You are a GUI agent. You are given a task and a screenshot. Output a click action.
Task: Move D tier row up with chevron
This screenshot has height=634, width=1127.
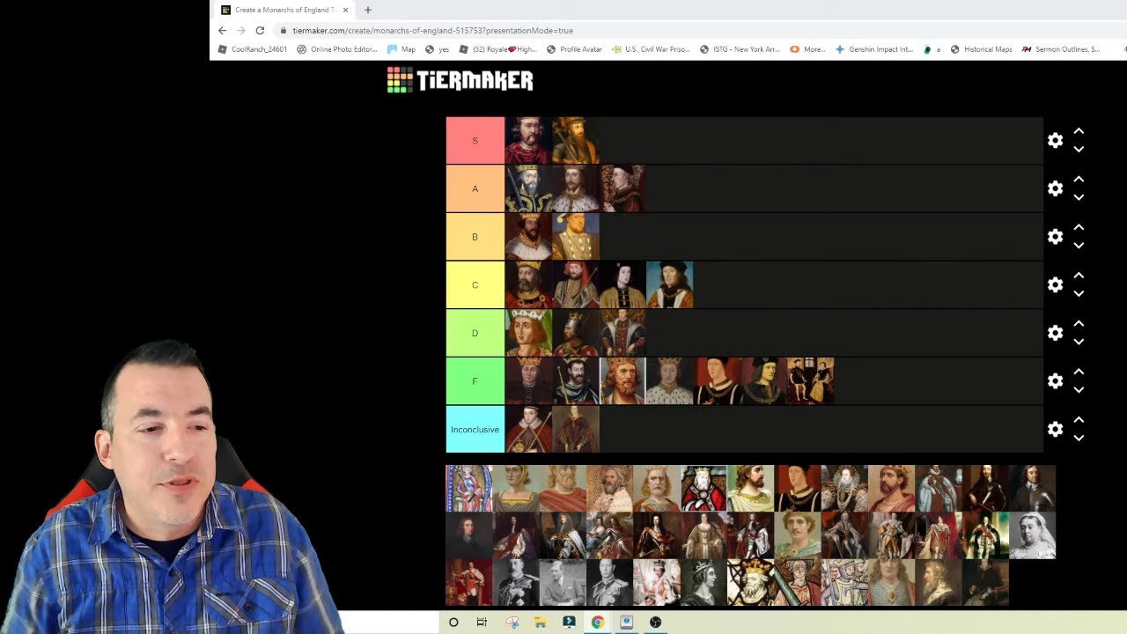point(1079,324)
